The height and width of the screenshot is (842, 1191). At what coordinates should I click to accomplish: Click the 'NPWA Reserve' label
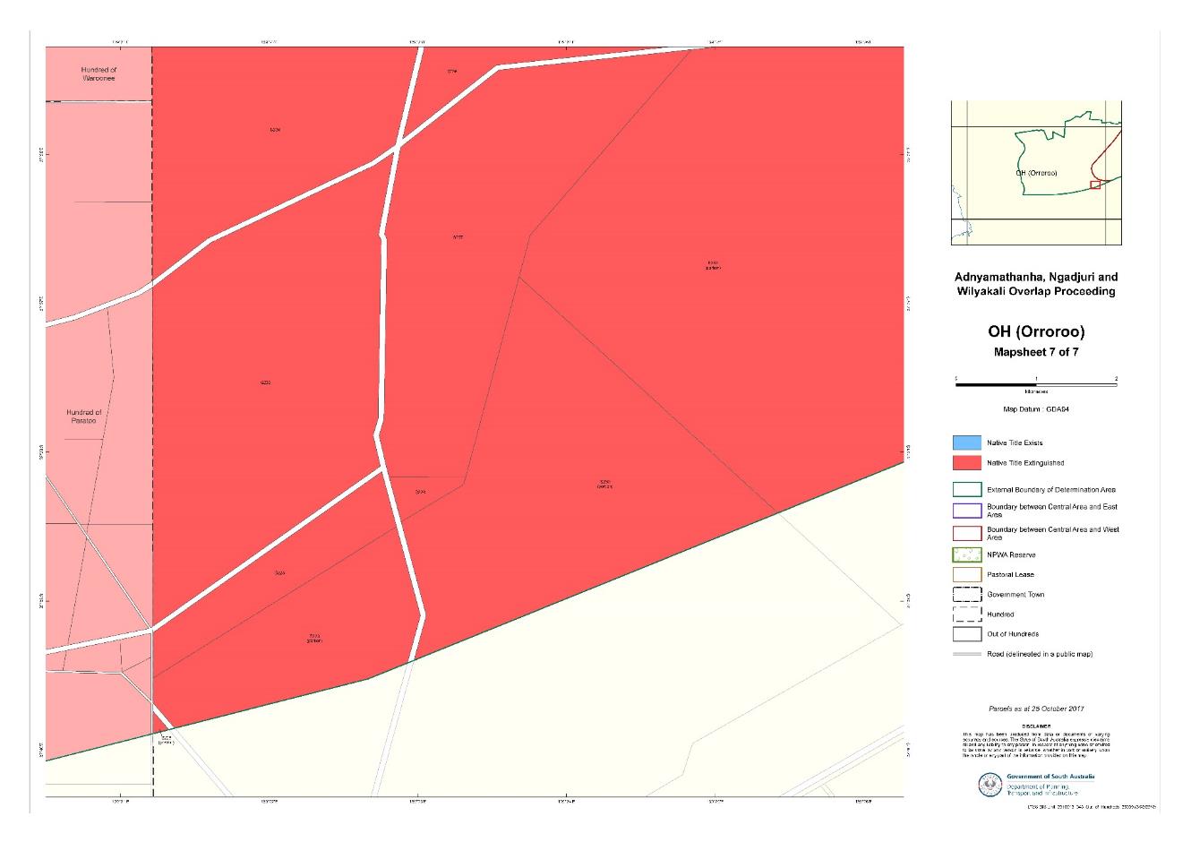click(x=1011, y=554)
